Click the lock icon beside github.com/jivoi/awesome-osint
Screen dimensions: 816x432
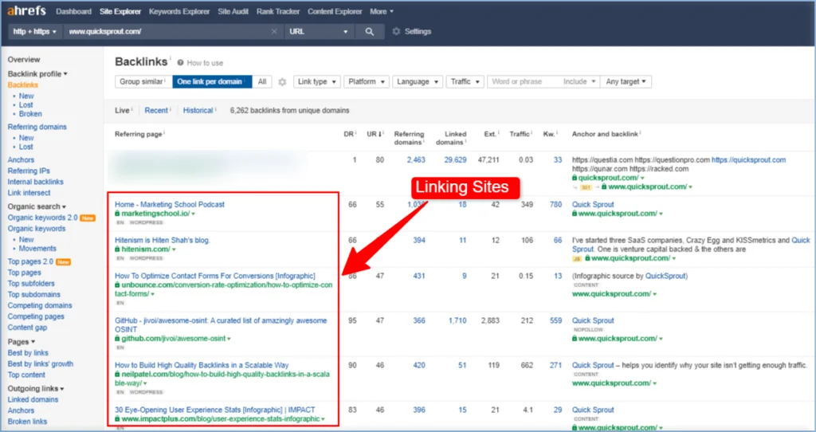pos(118,339)
